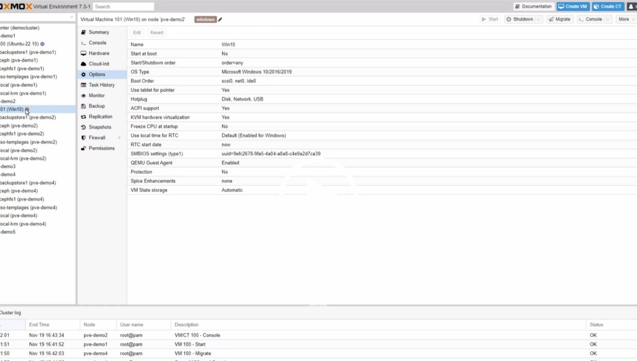Viewport: 637px width, 361px height.
Task: Open VM 100 - Migrate log entry
Action: click(x=318, y=353)
